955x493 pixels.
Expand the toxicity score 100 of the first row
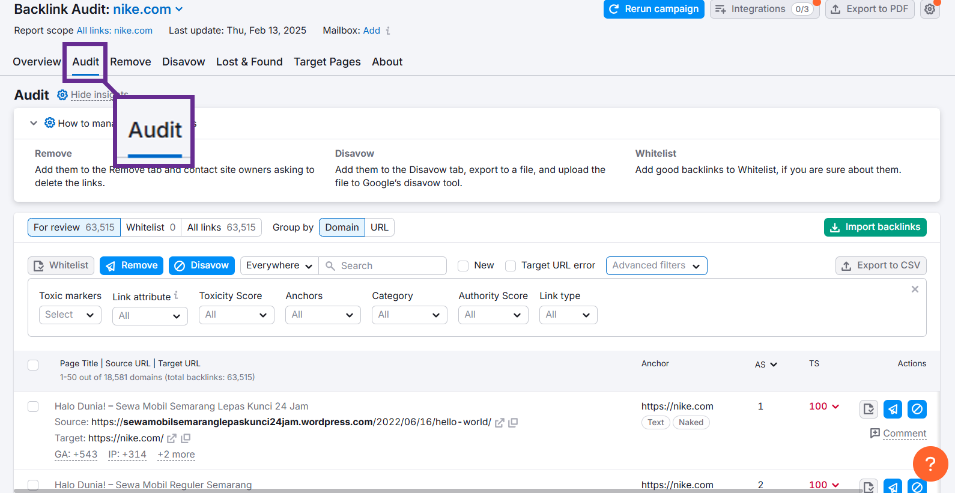tap(824, 407)
